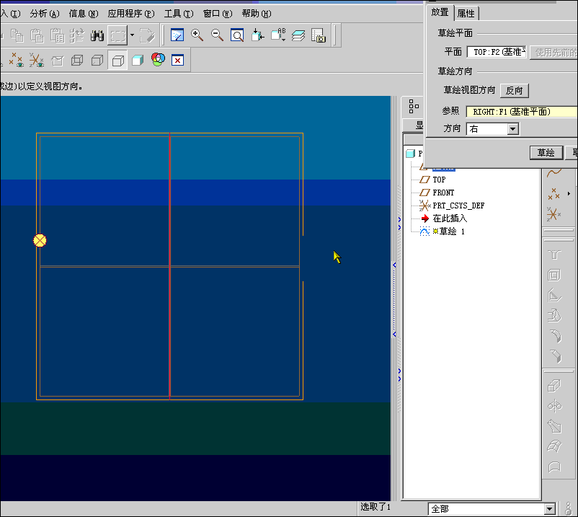The height and width of the screenshot is (517, 578).
Task: Click the binoculars Find icon
Action: pyautogui.click(x=97, y=35)
